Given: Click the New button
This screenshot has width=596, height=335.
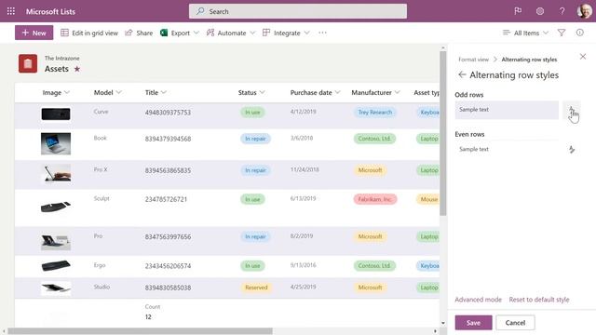Looking at the screenshot, I should tap(34, 33).
